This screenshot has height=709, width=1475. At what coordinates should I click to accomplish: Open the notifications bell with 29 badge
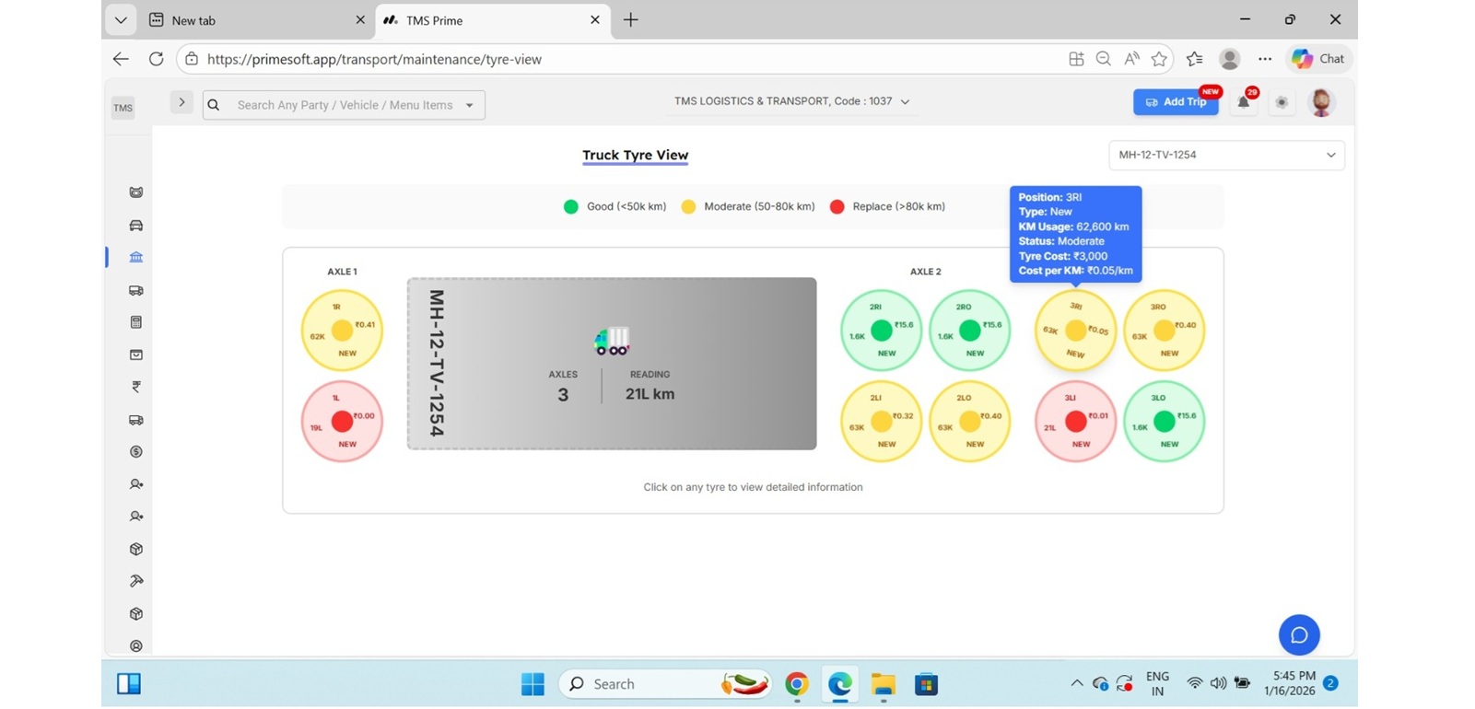(x=1244, y=103)
